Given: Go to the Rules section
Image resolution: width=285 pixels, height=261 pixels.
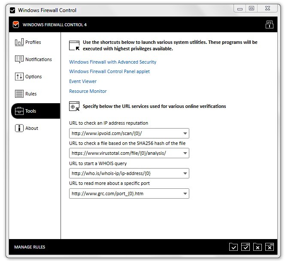Looking at the screenshot, I should pos(26,94).
